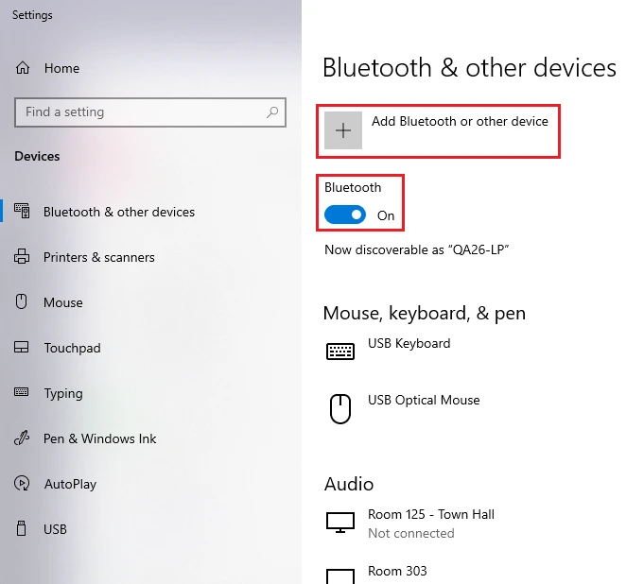Image resolution: width=644 pixels, height=584 pixels.
Task: Click Add Bluetooth or other device
Action: tap(460, 122)
